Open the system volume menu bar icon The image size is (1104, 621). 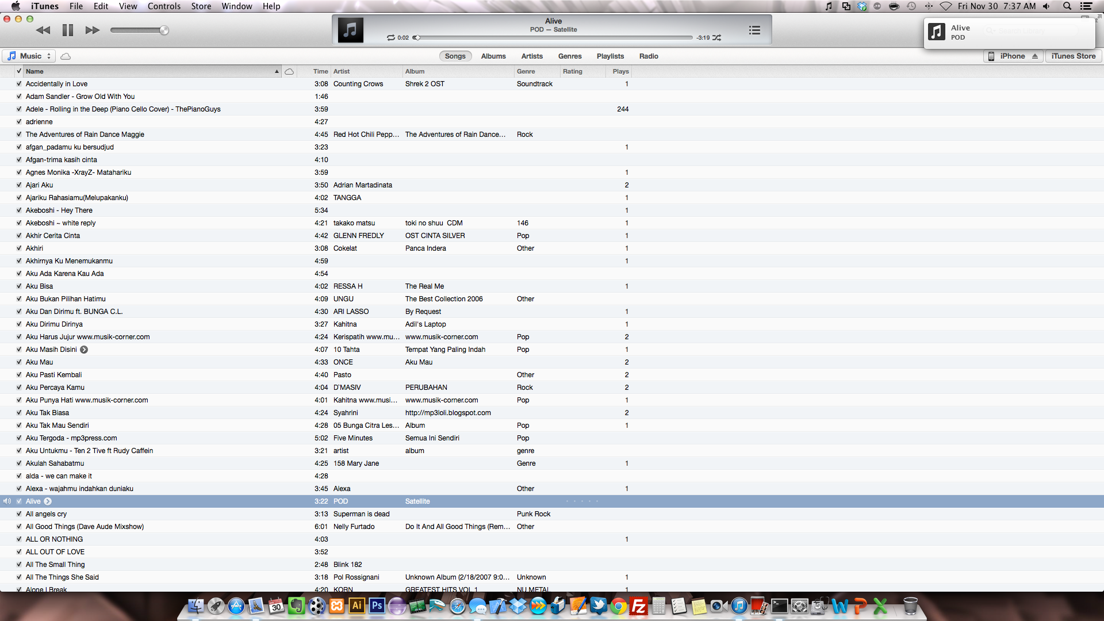tap(1046, 6)
